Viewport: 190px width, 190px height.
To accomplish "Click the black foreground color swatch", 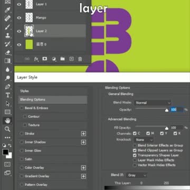I will pos(5,152).
